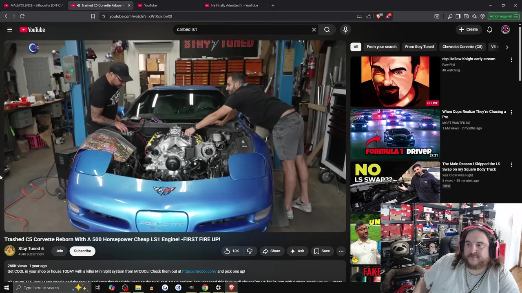This screenshot has width=522, height=293.
Task: Open YouTube notifications bell
Action: tap(489, 29)
